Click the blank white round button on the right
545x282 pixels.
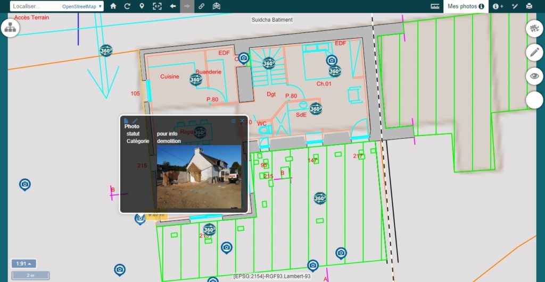pos(534,100)
